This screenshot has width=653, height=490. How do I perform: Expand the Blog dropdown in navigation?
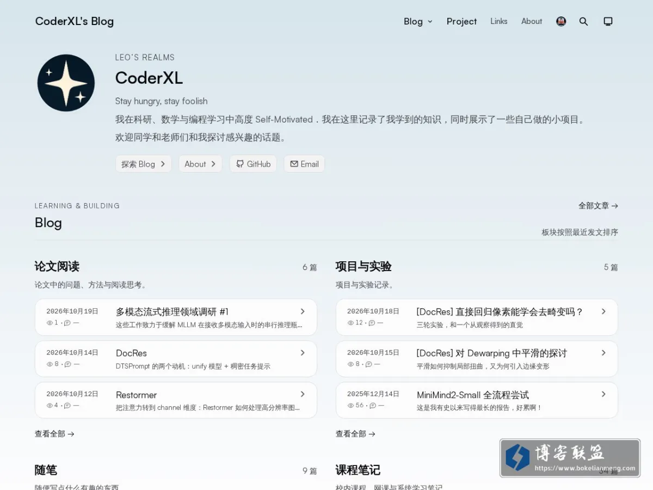click(x=418, y=21)
